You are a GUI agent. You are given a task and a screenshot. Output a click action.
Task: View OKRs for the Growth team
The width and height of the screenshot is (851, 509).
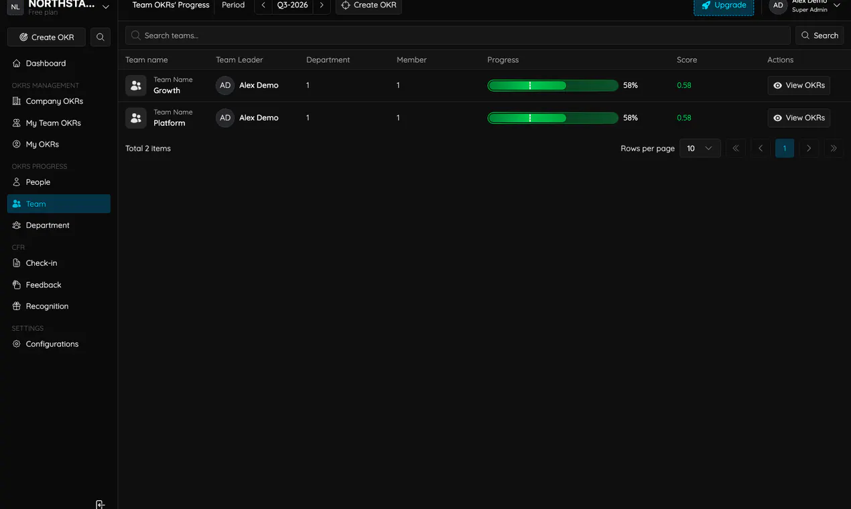[799, 86]
